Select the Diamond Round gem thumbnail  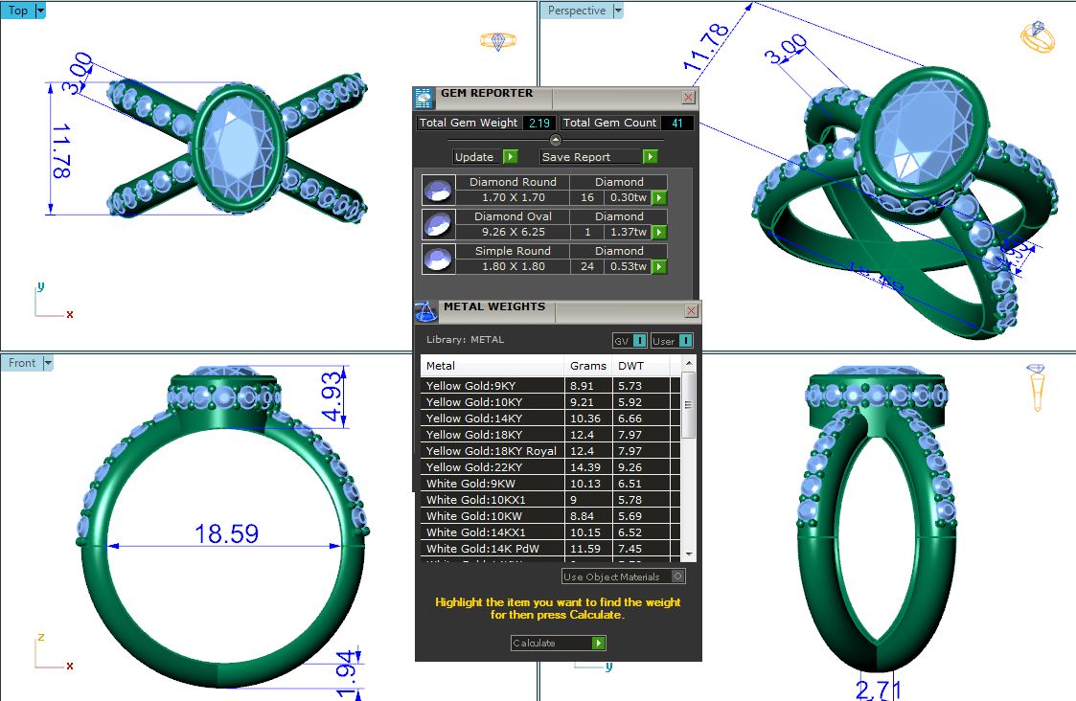[x=437, y=190]
